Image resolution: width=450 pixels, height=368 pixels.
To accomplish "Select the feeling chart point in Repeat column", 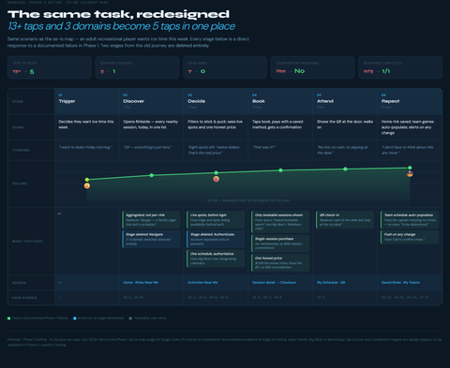I will [410, 168].
